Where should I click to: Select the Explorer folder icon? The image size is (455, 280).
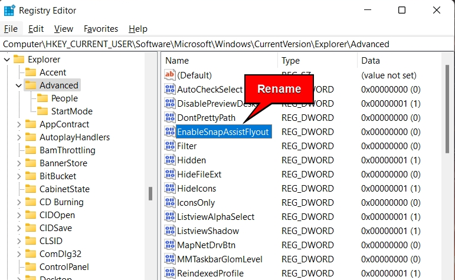19,60
